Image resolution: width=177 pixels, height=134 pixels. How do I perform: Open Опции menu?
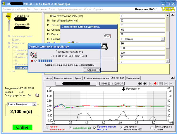pyautogui.click(x=87, y=9)
